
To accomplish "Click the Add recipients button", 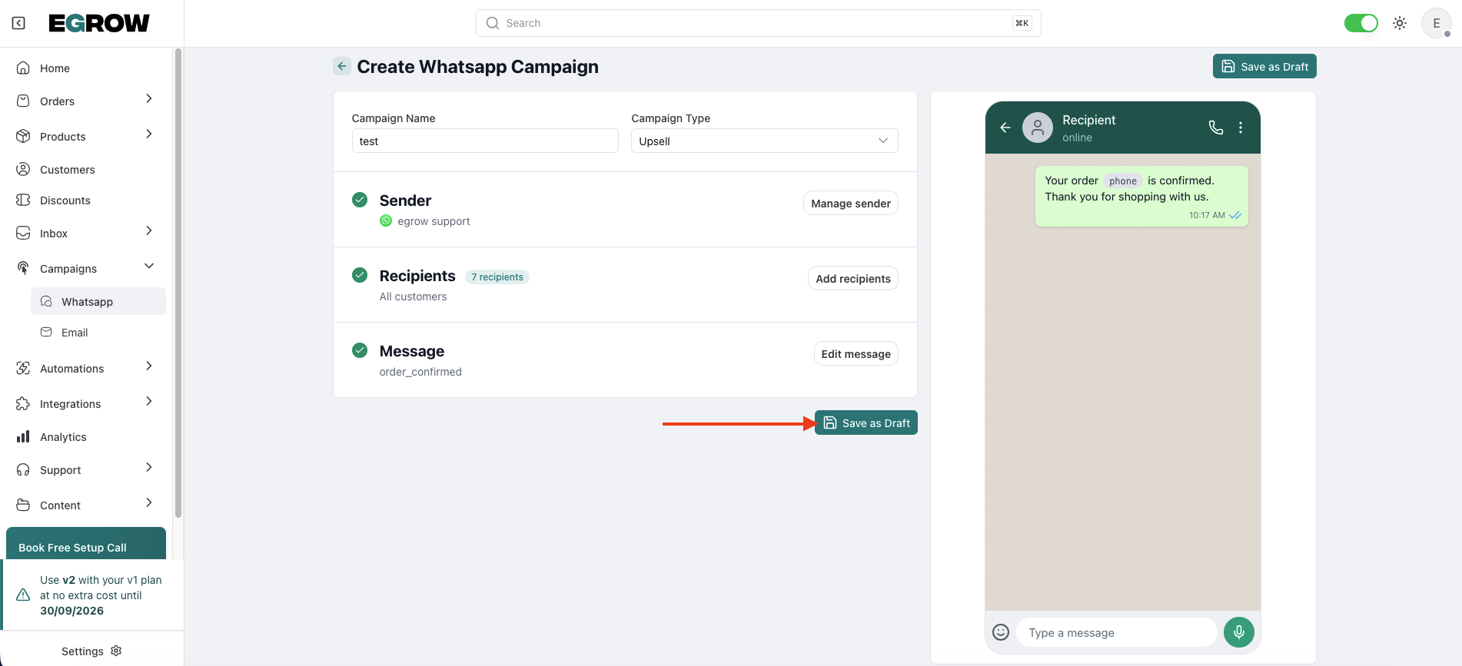I will point(852,279).
